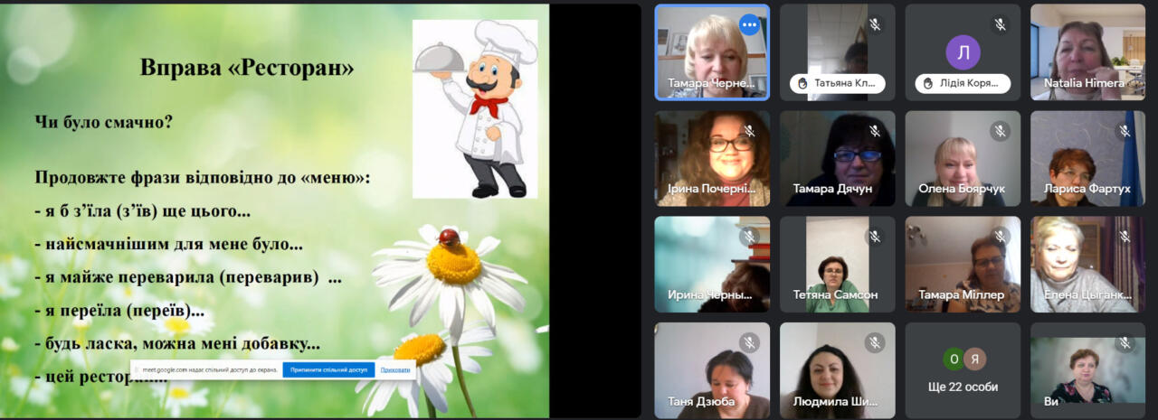Screen dimensions: 1158x420
Task: Click the name label Лариса Фартух
Action: [1085, 189]
